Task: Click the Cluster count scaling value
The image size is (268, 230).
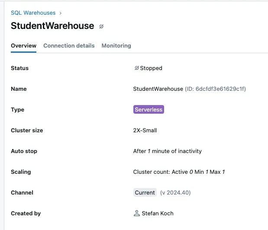Action: click(179, 172)
